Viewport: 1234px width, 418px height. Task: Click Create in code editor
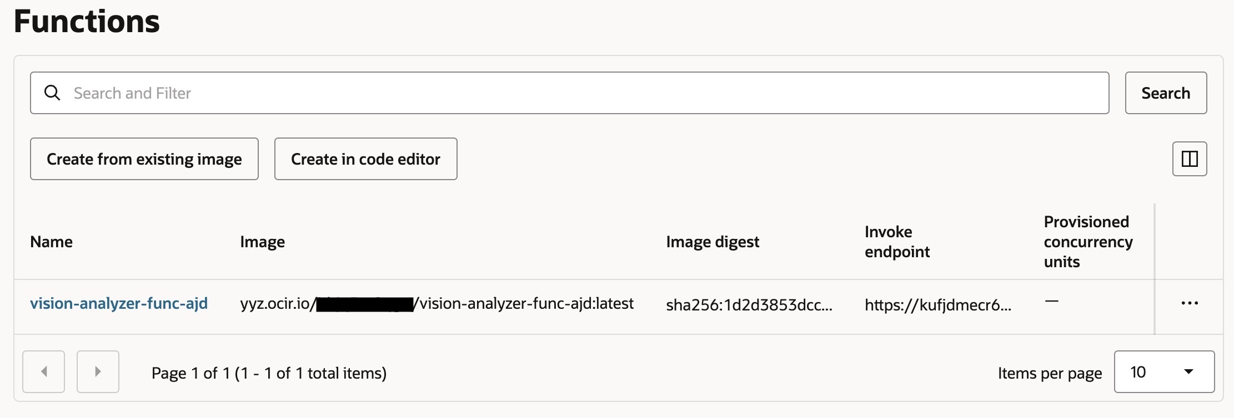coord(365,159)
